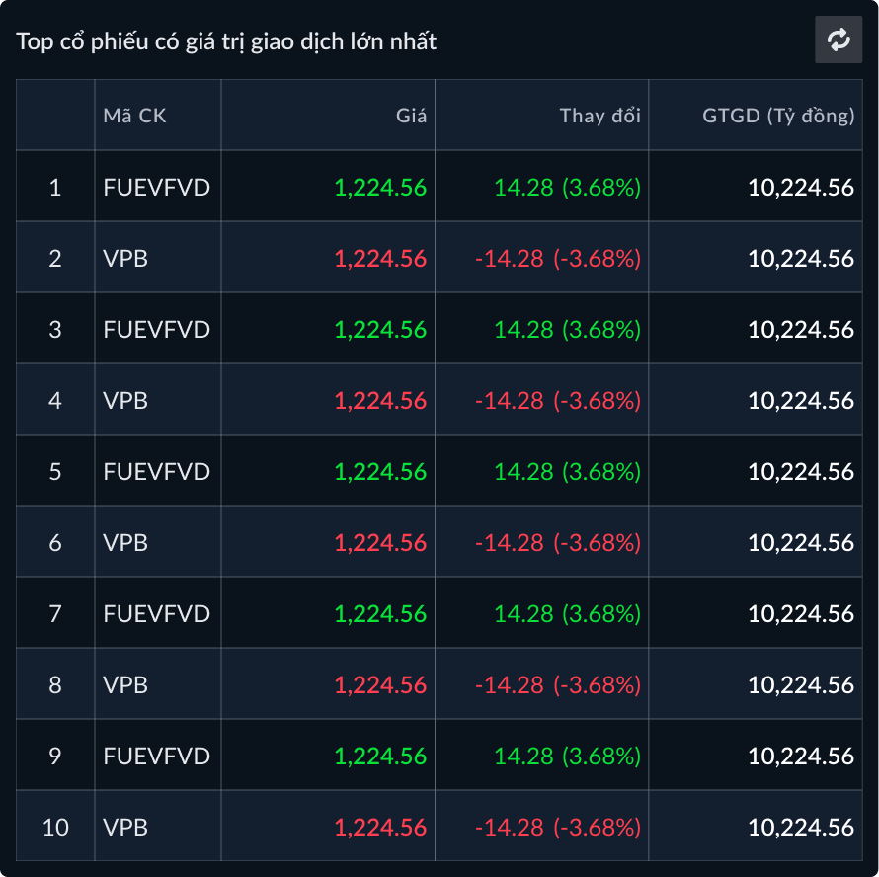This screenshot has width=879, height=877.
Task: Open FUEVFVD ticker in row 1
Action: pos(156,187)
